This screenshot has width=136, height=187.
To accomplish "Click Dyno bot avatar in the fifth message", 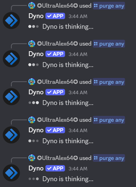I will coord(11,173).
